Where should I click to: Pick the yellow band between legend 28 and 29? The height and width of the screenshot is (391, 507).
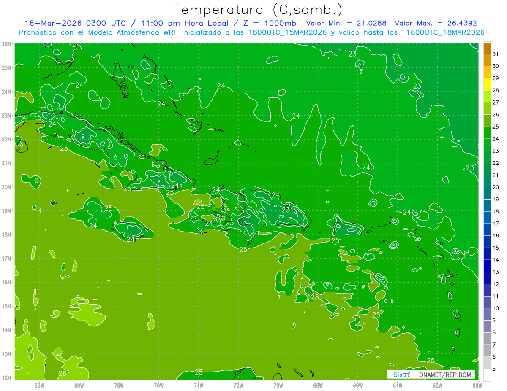pos(487,85)
